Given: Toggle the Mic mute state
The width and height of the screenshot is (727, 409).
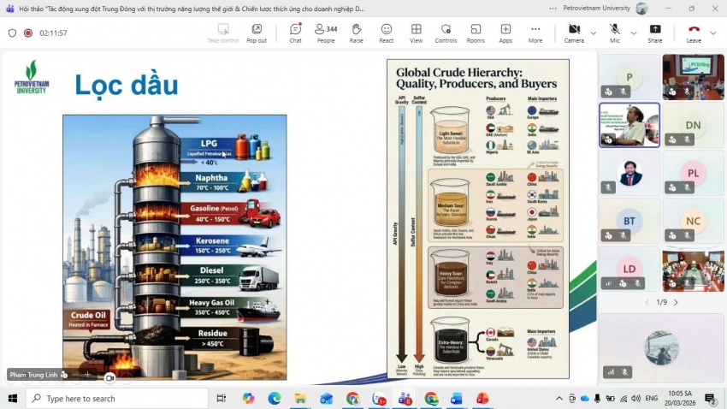Looking at the screenshot, I should coord(614,33).
